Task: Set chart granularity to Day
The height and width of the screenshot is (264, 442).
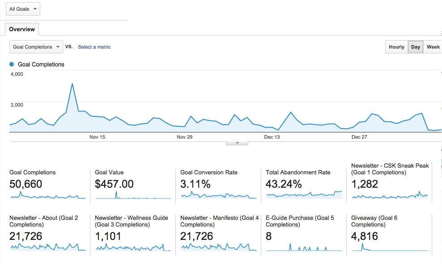Action: (416, 47)
